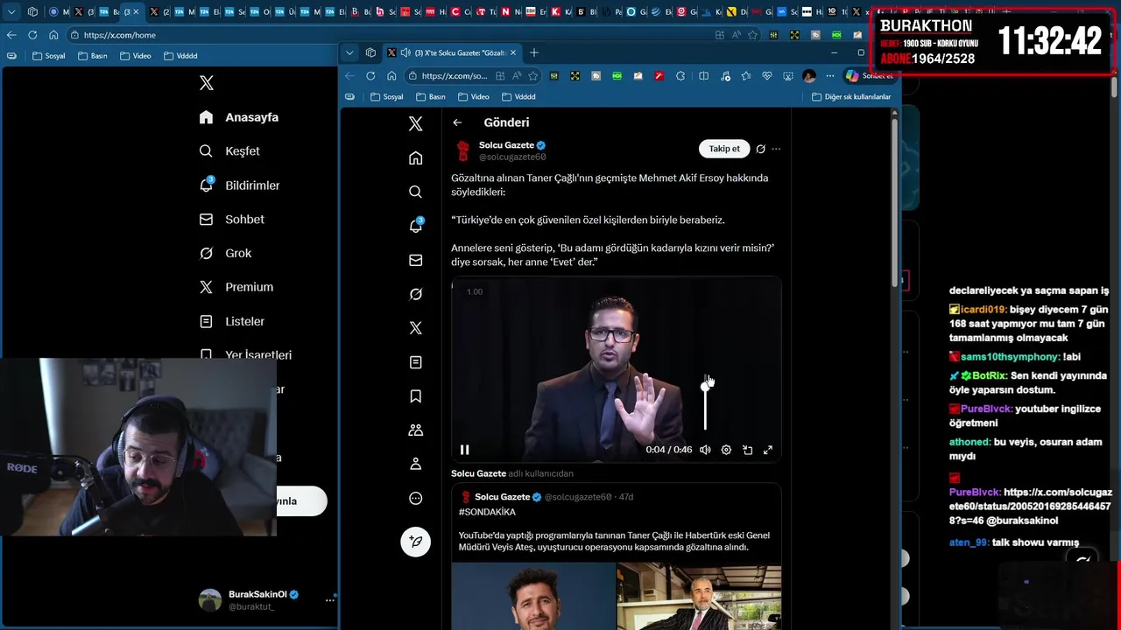
Task: Open the right photo in the quoted post
Action: click(699, 597)
